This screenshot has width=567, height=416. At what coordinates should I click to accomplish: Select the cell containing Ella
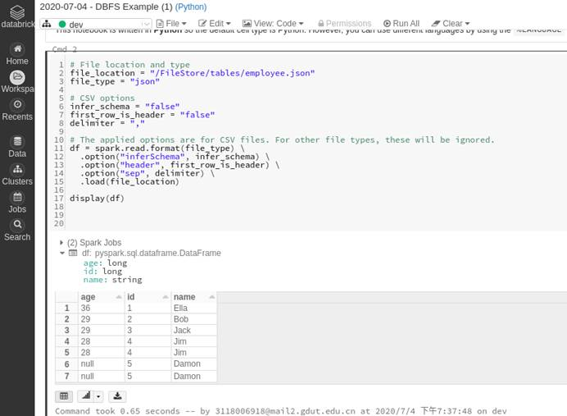tap(194, 309)
